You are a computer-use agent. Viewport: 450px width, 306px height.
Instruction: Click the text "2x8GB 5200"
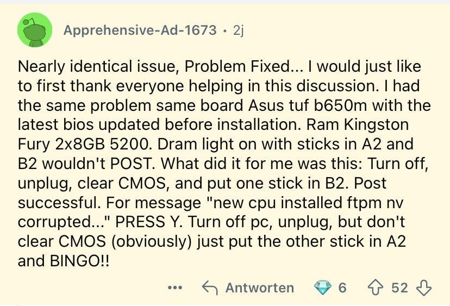pos(103,144)
